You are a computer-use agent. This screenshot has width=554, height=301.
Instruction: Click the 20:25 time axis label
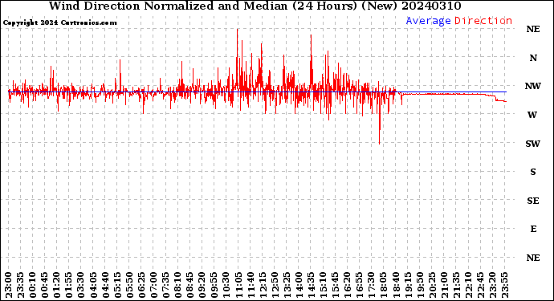click(432, 286)
